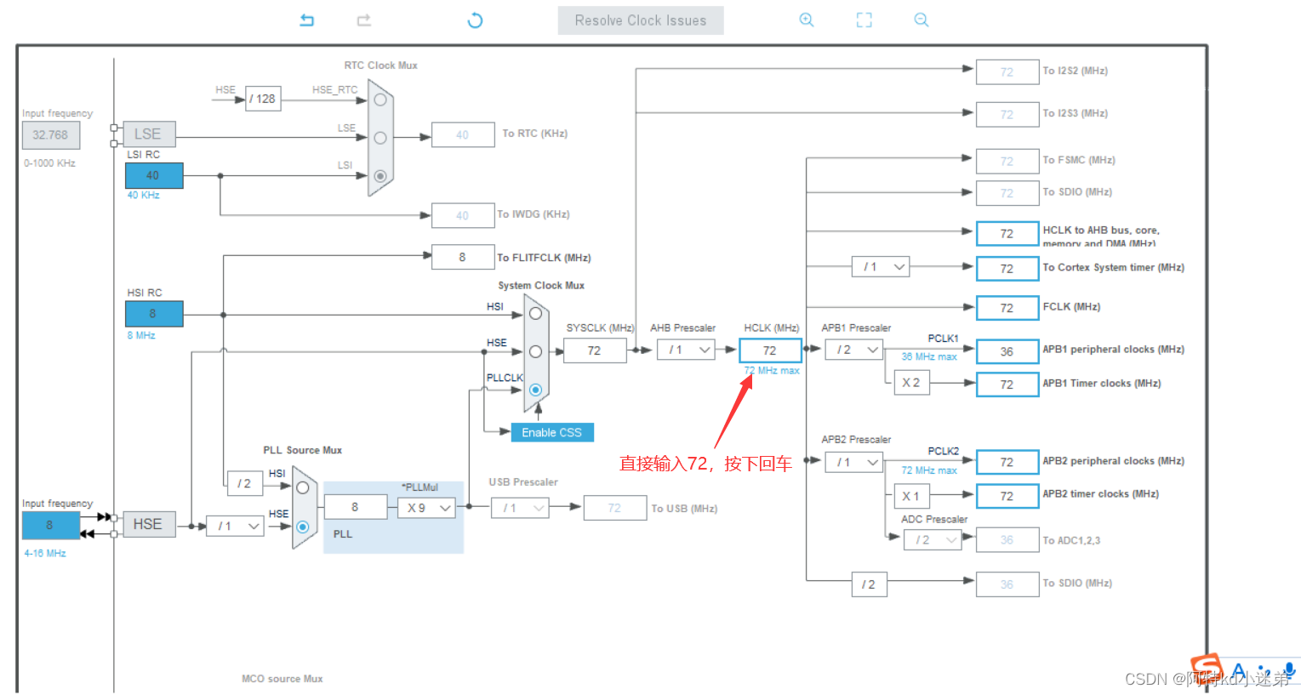1301x695 pixels.
Task: Click the APB2 X 1 multiplier box
Action: [911, 496]
